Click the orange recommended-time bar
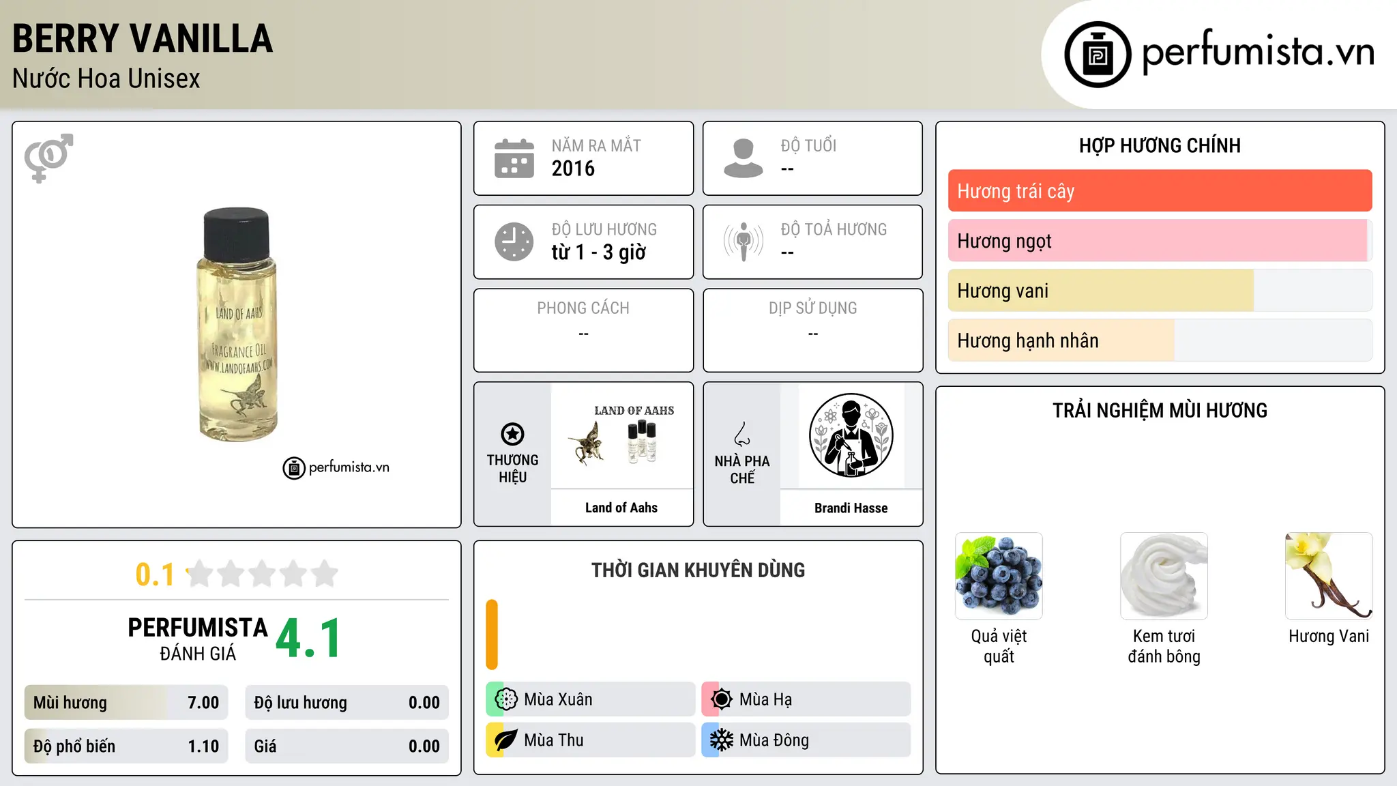This screenshot has width=1397, height=786. pos(492,635)
